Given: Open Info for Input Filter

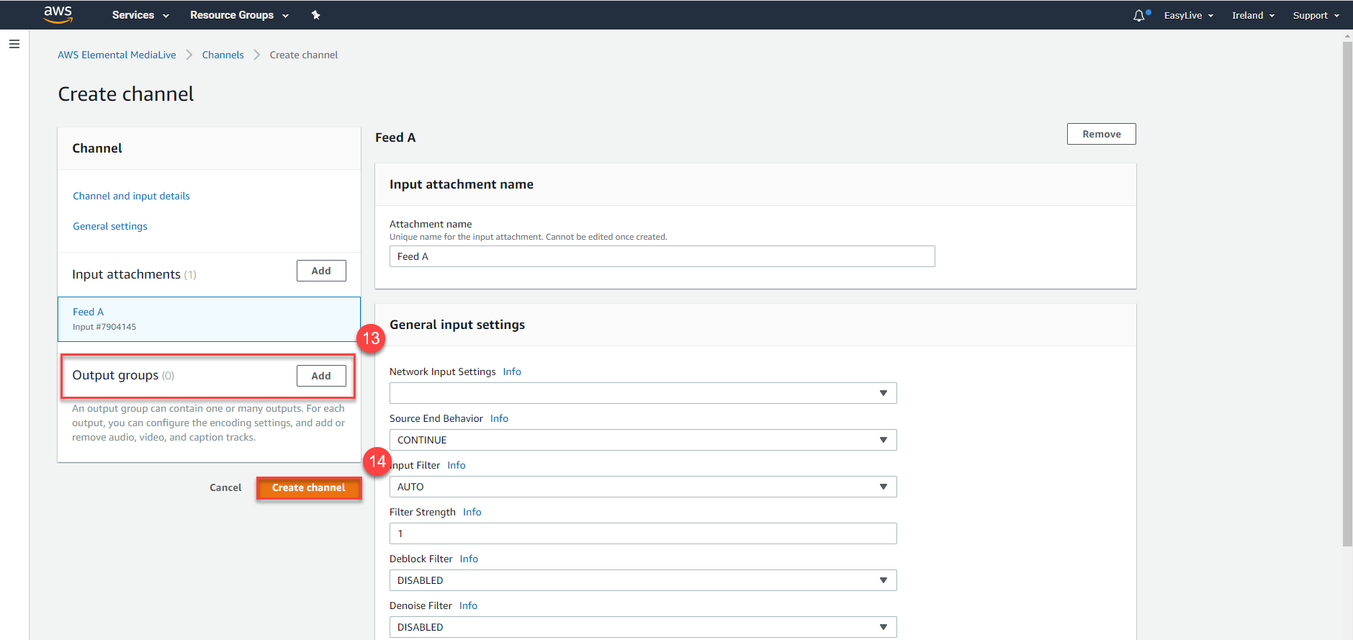Looking at the screenshot, I should point(457,465).
